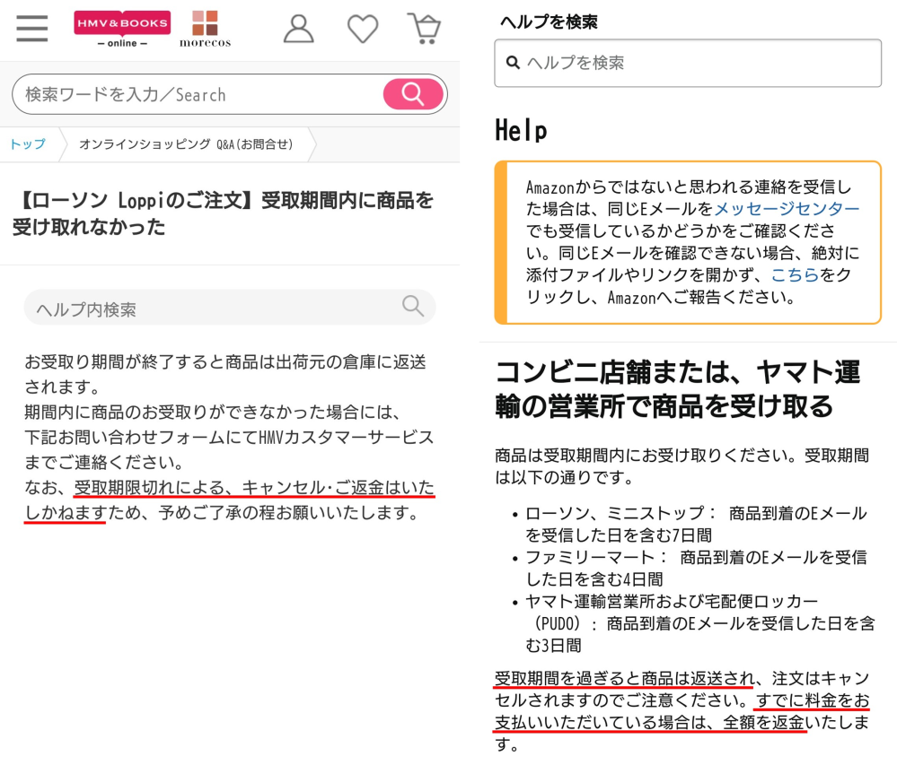Screen dimensions: 897x765
Task: Go to トップ breadcrumb link
Action: click(x=28, y=144)
